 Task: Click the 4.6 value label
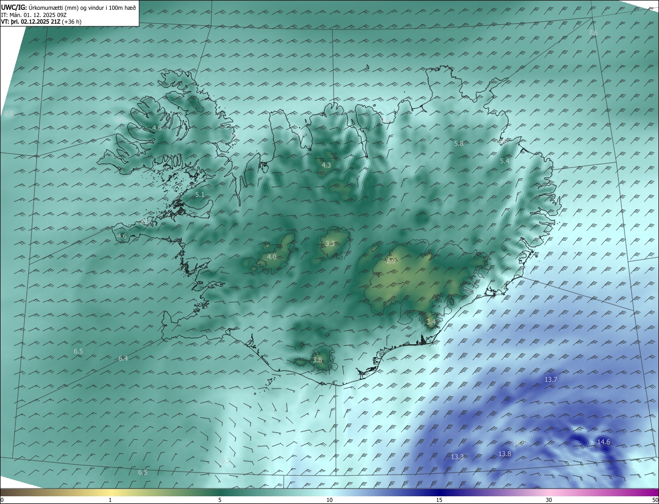pos(122,237)
